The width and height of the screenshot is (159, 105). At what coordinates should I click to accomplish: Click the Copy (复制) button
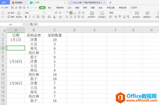[x=11, y=17]
